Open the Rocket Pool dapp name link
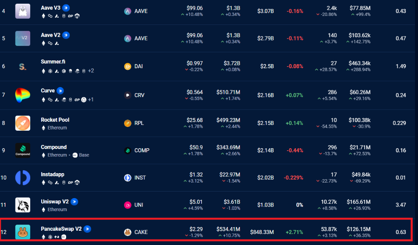This screenshot has width=418, height=245. click(55, 120)
